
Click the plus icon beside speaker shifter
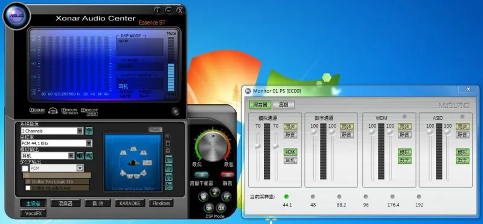168,143
